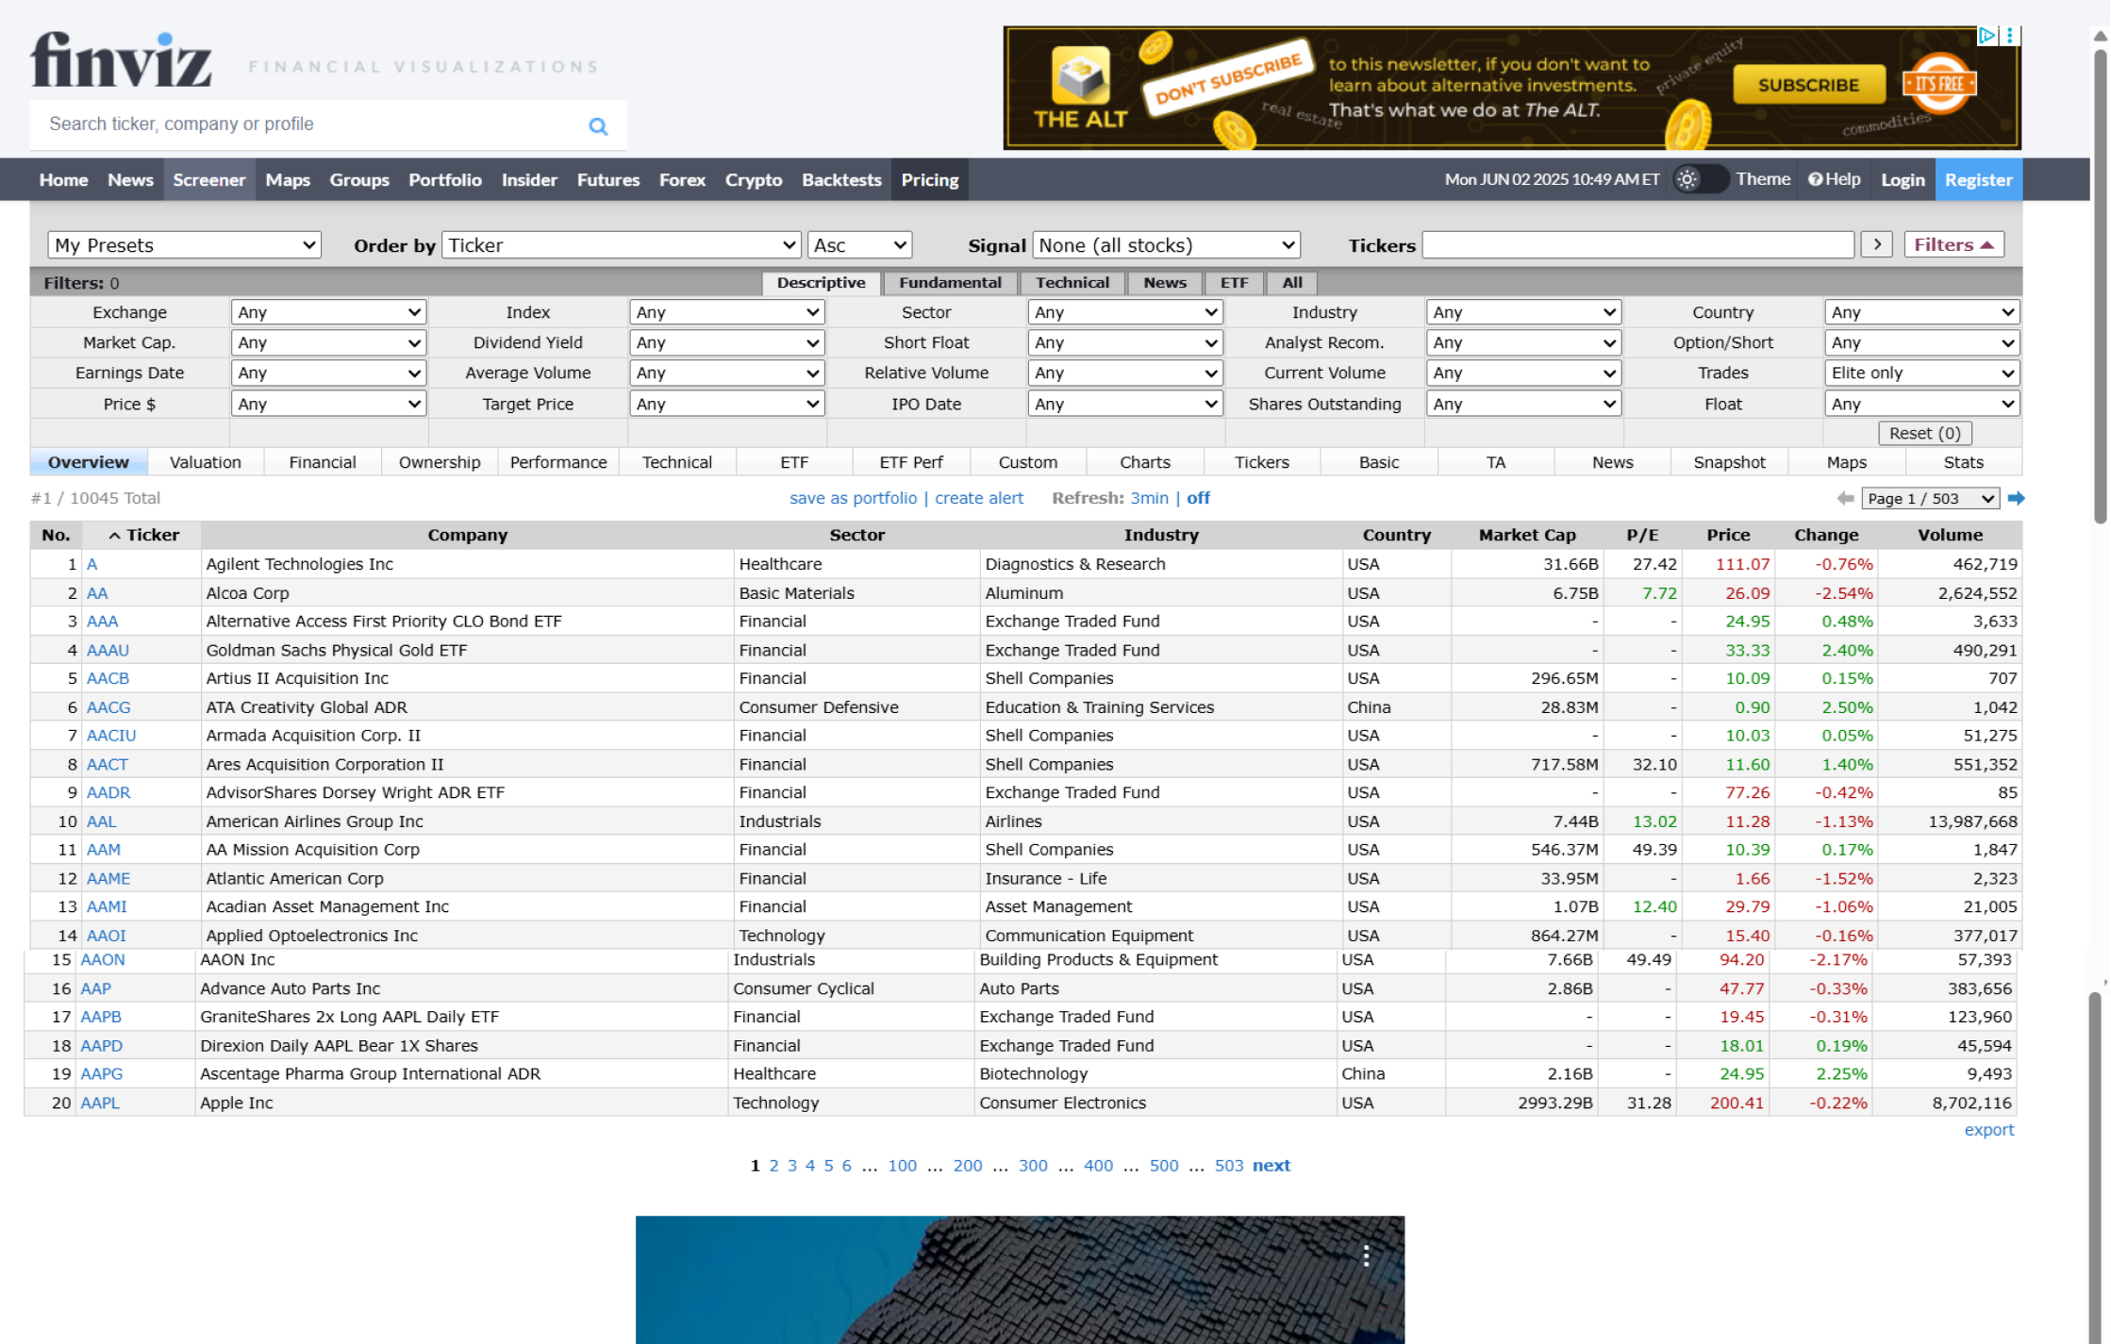
Task: Click the Register button
Action: [x=1978, y=179]
